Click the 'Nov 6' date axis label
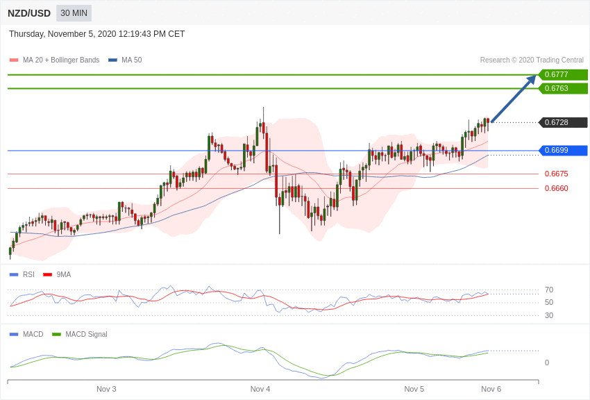Image resolution: width=590 pixels, height=400 pixels. (x=491, y=389)
